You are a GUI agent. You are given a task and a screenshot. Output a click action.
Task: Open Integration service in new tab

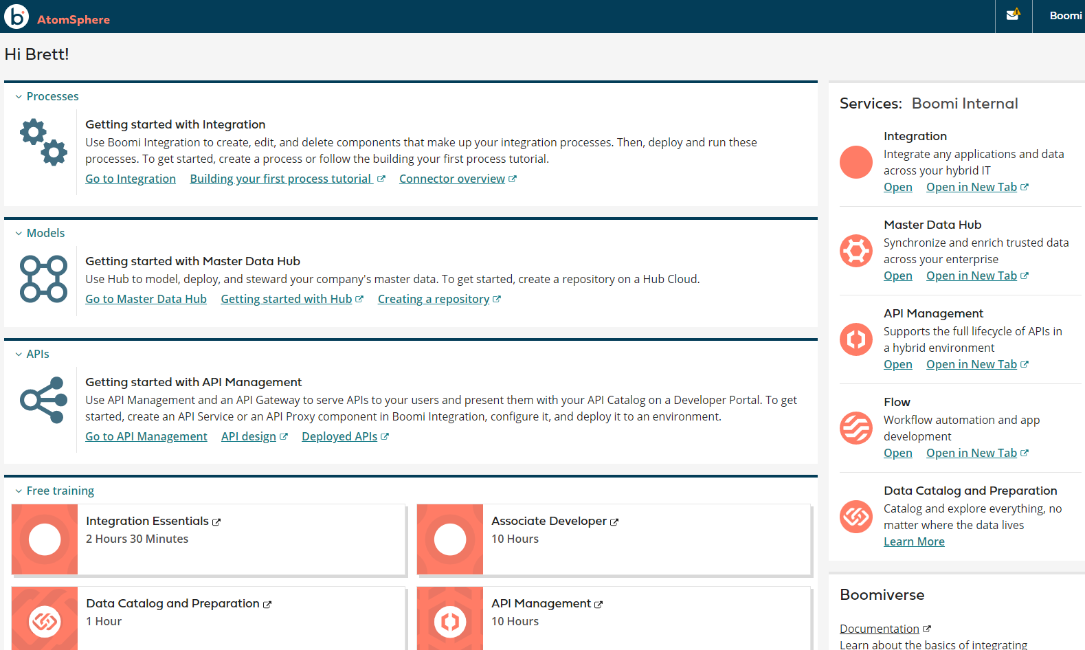(x=972, y=187)
